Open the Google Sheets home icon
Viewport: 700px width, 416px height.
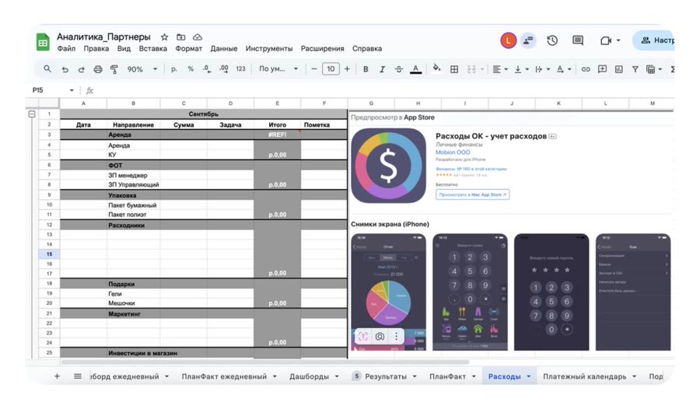[x=43, y=43]
